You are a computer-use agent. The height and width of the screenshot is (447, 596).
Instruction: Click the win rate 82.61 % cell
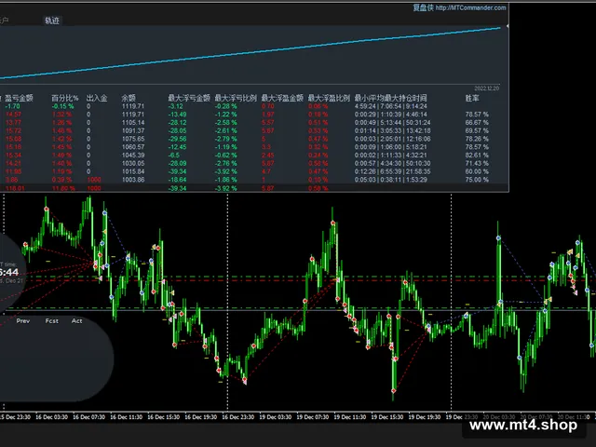coord(477,156)
